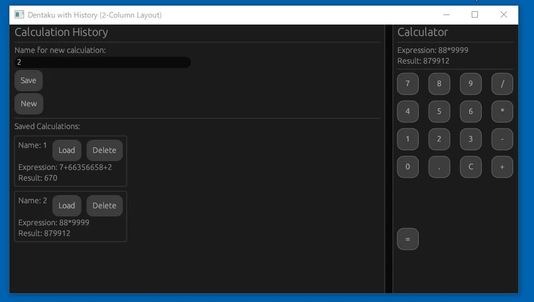This screenshot has height=302, width=534.
Task: Save the current calculation
Action: [28, 81]
